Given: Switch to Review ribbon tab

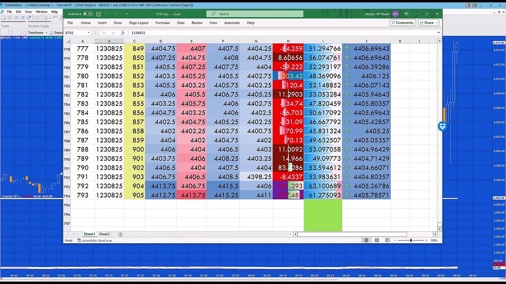Looking at the screenshot, I should coord(197,23).
